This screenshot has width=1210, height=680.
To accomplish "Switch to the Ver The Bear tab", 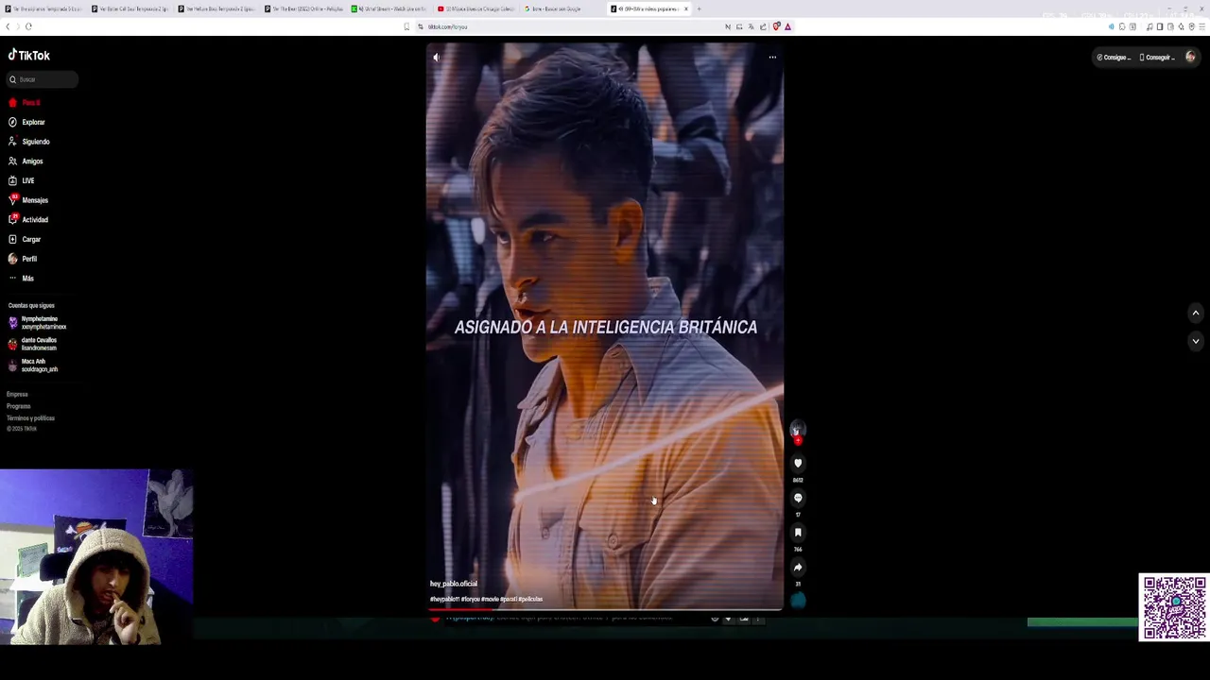I will tap(303, 8).
